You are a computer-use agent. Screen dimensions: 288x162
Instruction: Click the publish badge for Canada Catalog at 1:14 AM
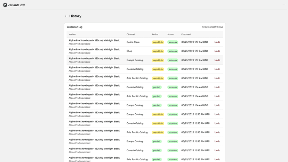(x=157, y=87)
